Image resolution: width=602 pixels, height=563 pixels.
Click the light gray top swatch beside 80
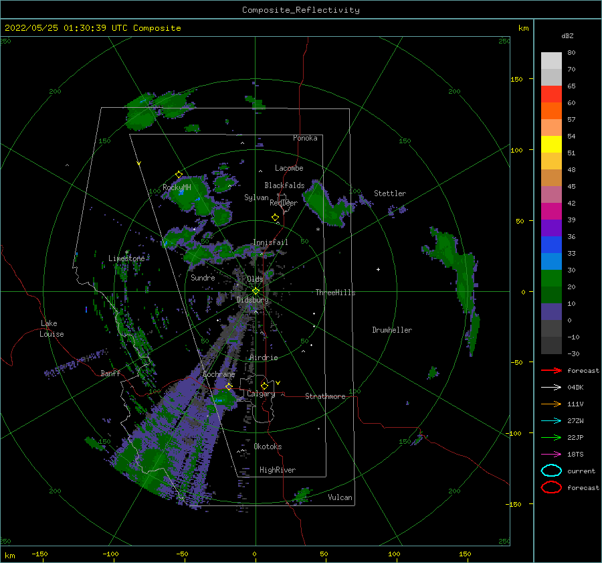(551, 60)
